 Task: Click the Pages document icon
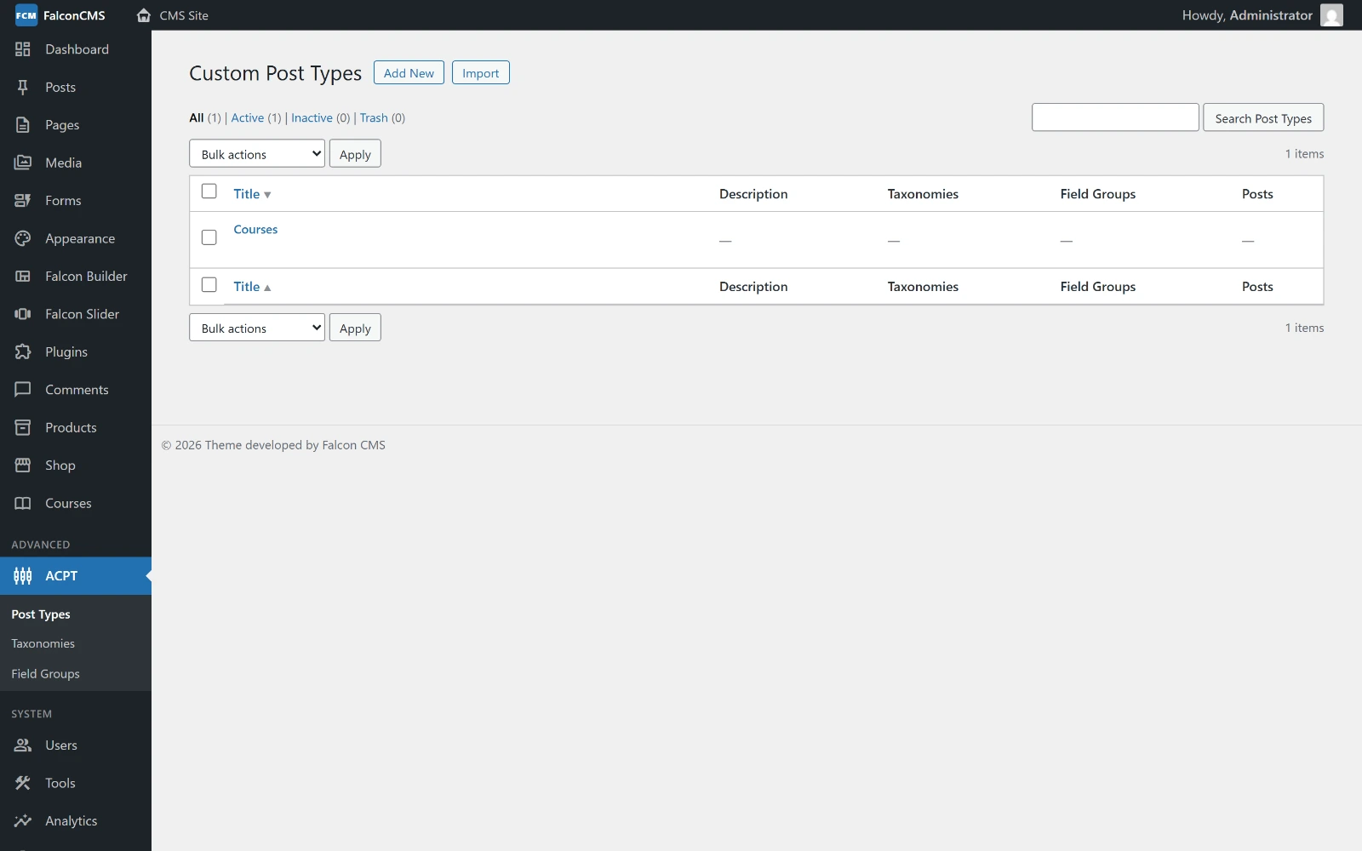point(23,125)
